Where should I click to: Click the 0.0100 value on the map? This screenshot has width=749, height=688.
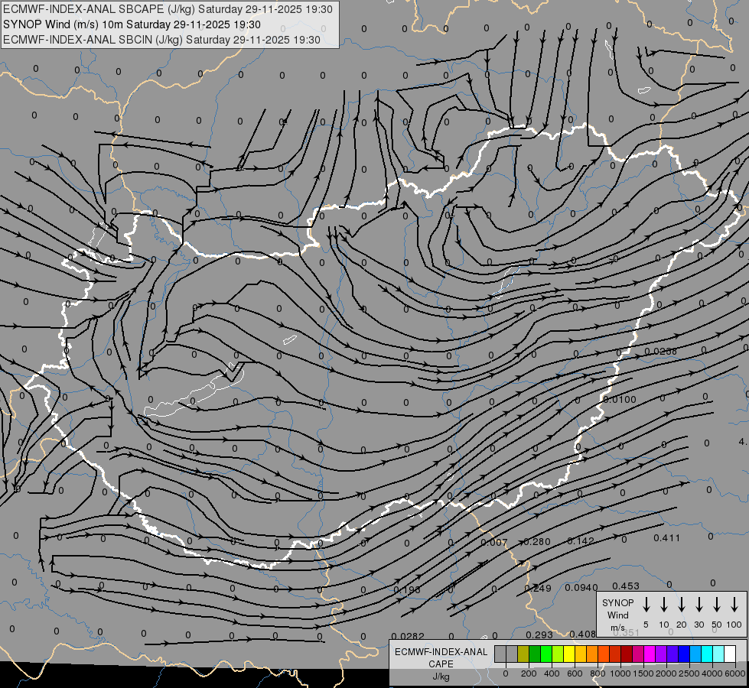(620, 399)
